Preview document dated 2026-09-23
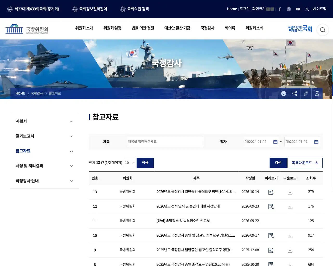This screenshot has height=266, width=333. (271, 207)
